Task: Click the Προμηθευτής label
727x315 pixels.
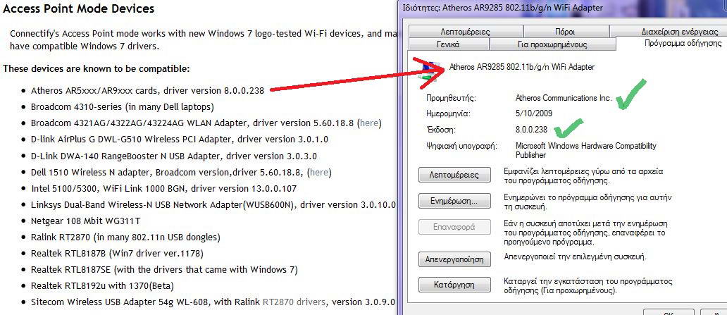Action: coord(451,99)
